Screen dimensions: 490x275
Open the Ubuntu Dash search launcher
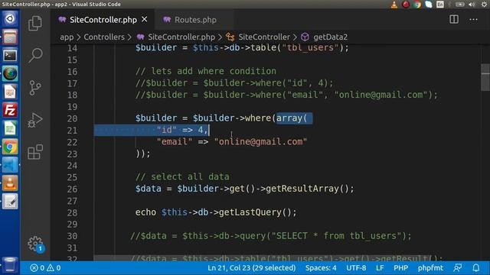10,18
